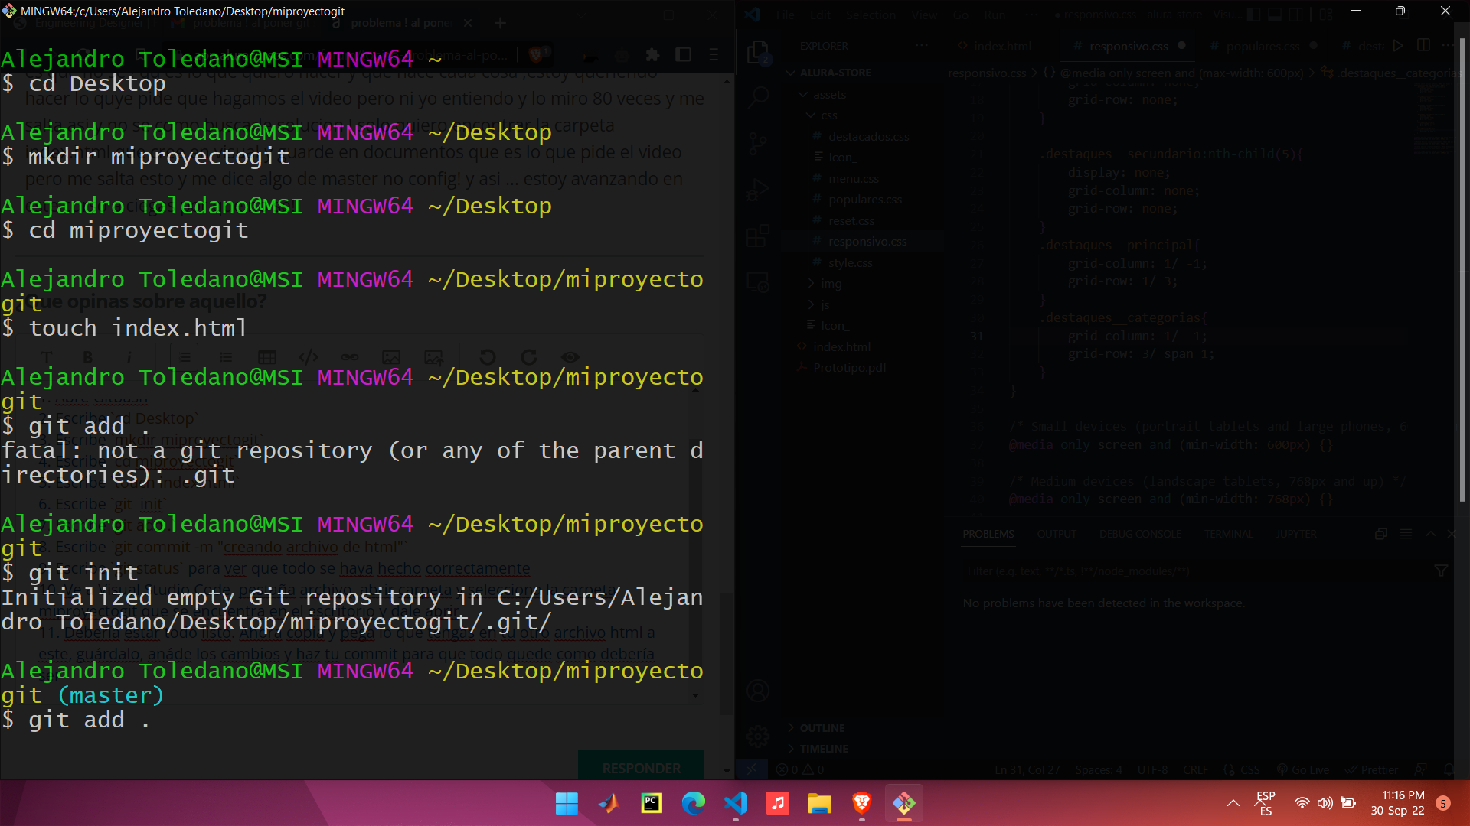Toggle bold formatting in forum editor

pos(88,357)
